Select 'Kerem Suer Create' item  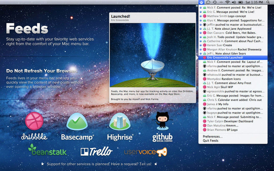pyautogui.click(x=233, y=45)
